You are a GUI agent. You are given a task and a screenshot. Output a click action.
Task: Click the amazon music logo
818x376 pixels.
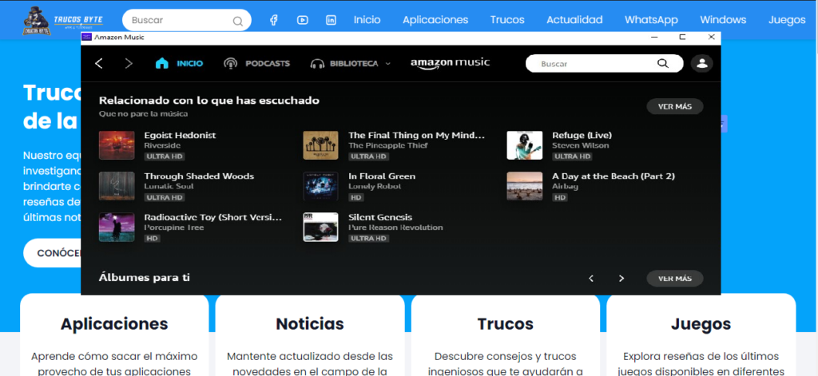(x=451, y=63)
